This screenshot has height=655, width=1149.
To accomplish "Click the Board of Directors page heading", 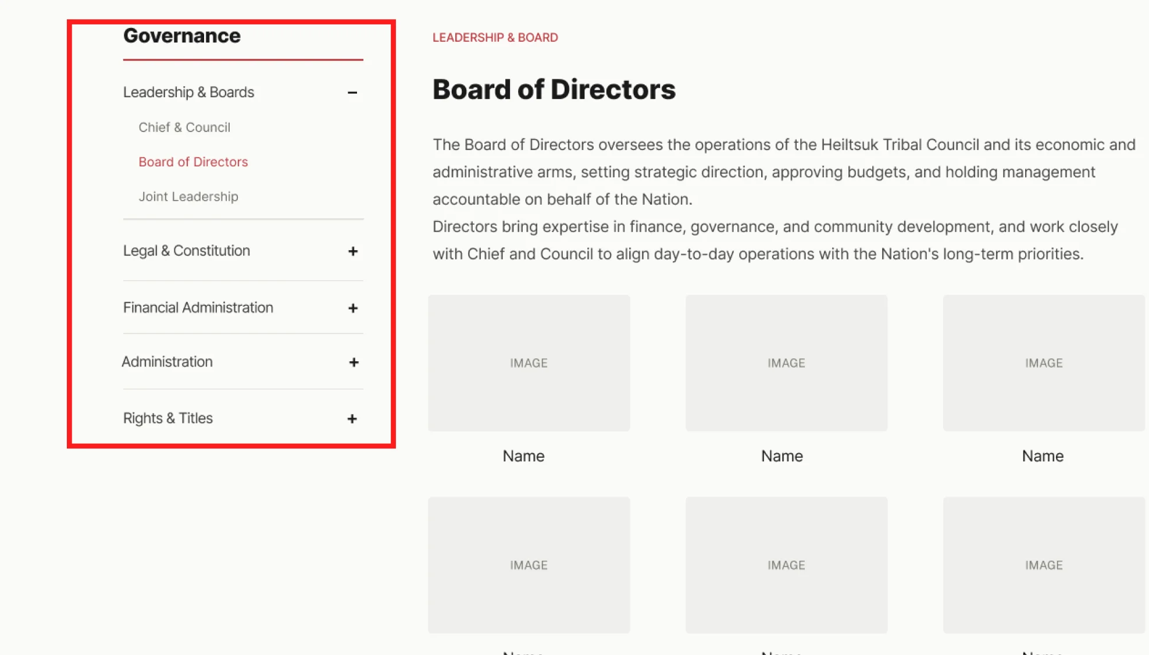I will pos(554,90).
